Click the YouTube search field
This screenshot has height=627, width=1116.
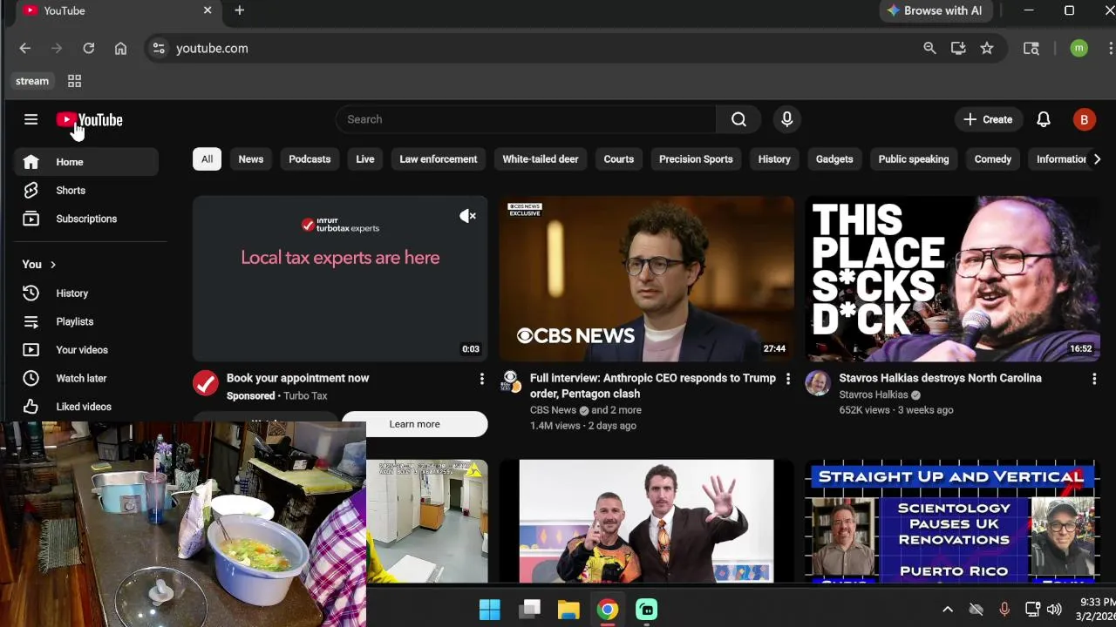click(526, 119)
